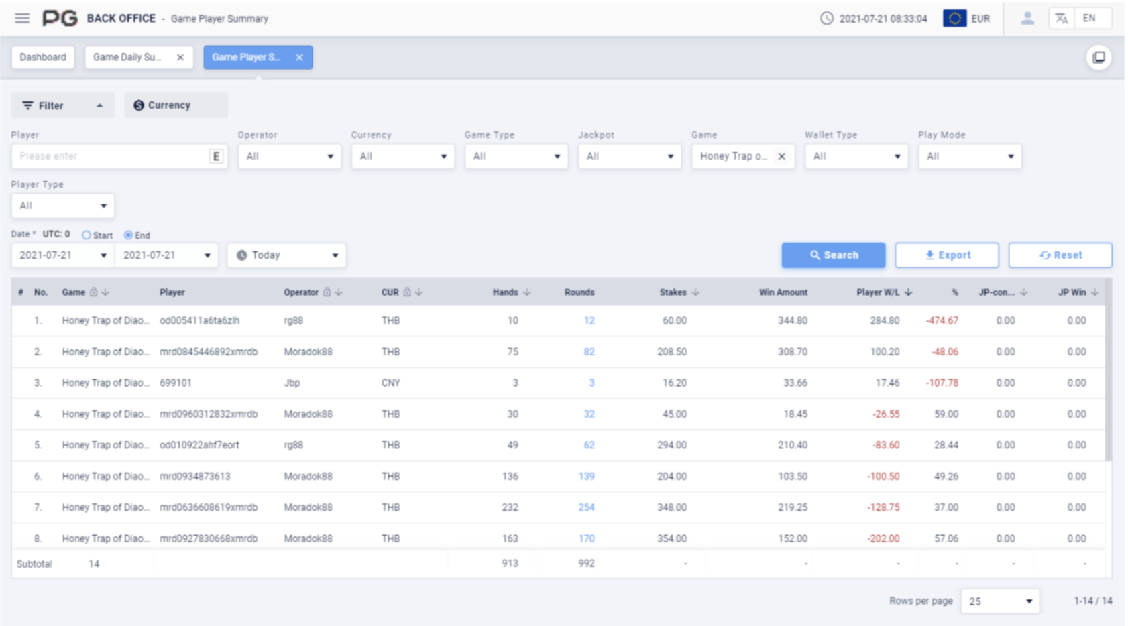Switch to the Game Daily Summary tab

tap(128, 57)
